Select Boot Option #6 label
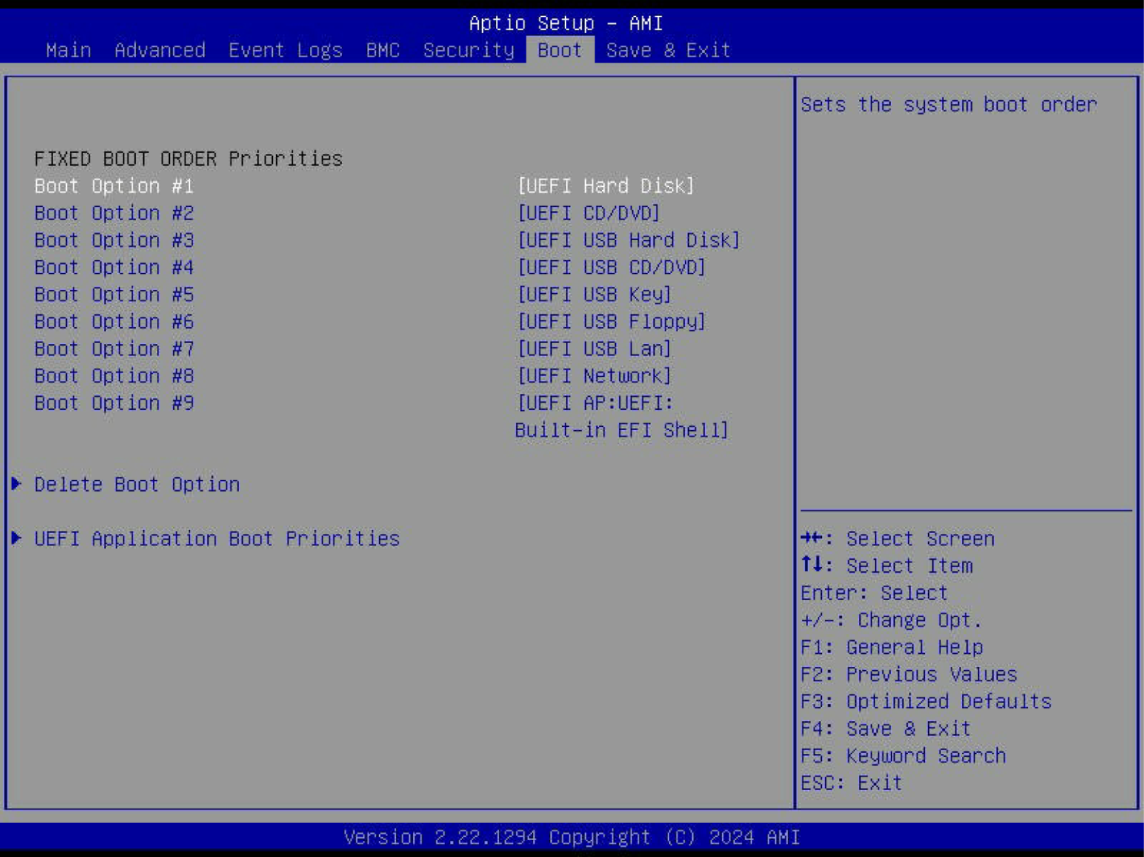Image resolution: width=1144 pixels, height=857 pixels. pyautogui.click(x=114, y=322)
